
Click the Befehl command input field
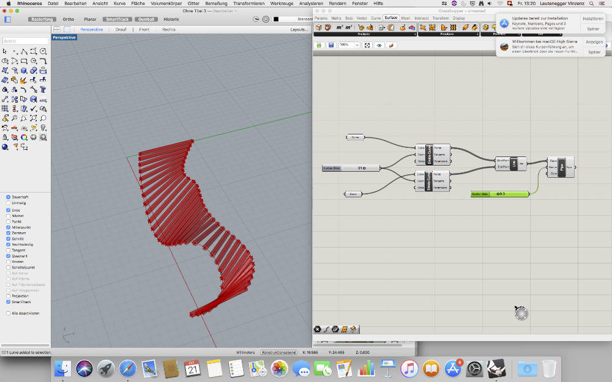click(x=25, y=41)
